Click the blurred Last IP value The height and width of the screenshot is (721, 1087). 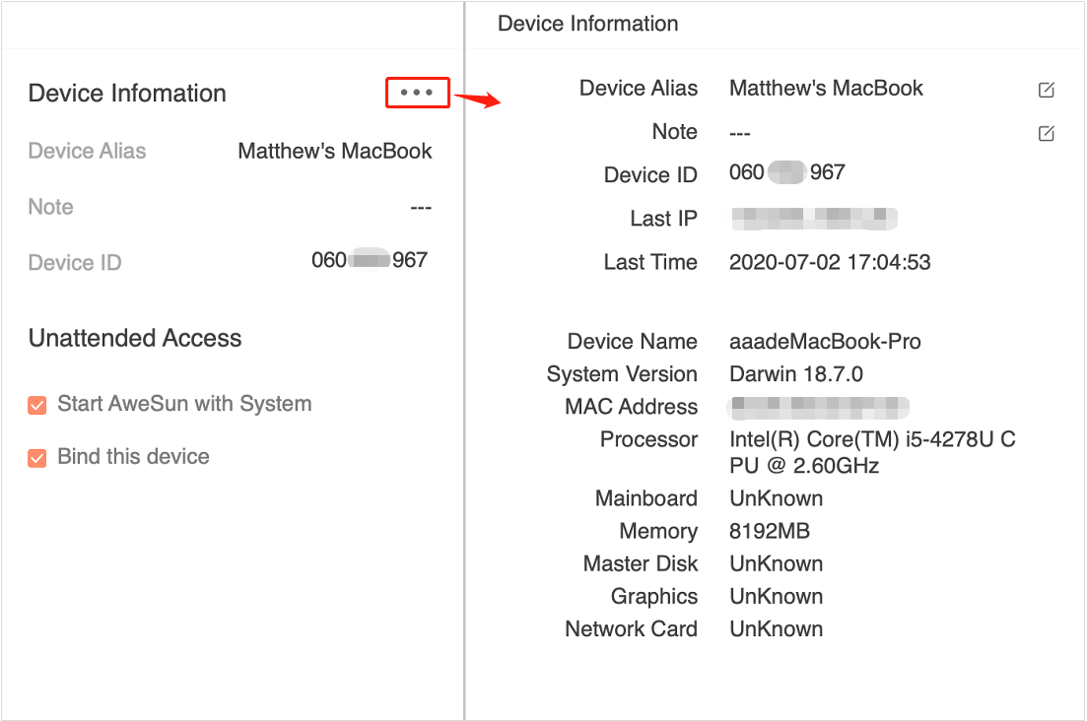813,219
